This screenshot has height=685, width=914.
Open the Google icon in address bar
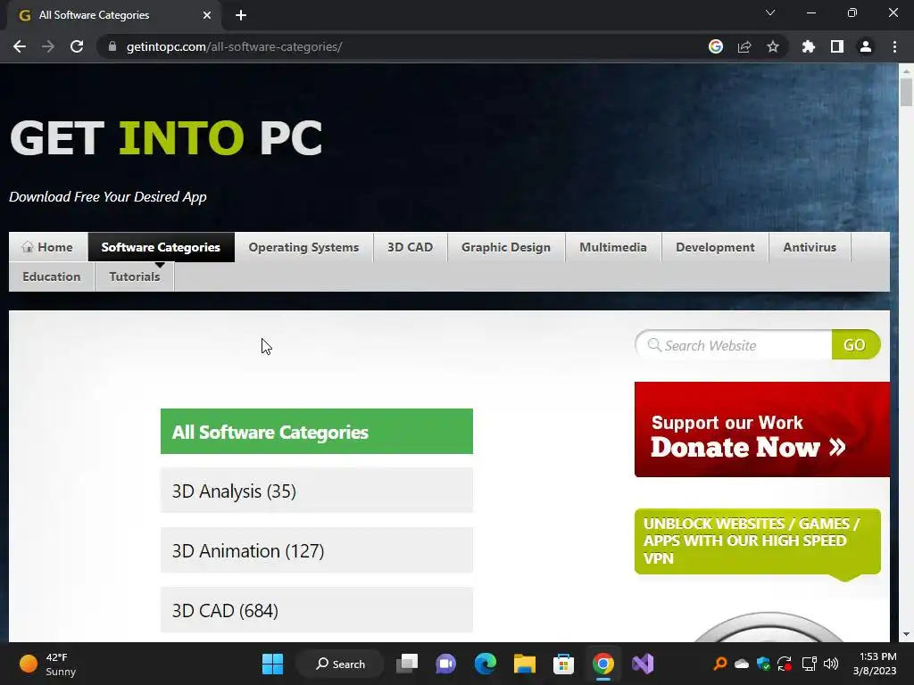point(716,46)
